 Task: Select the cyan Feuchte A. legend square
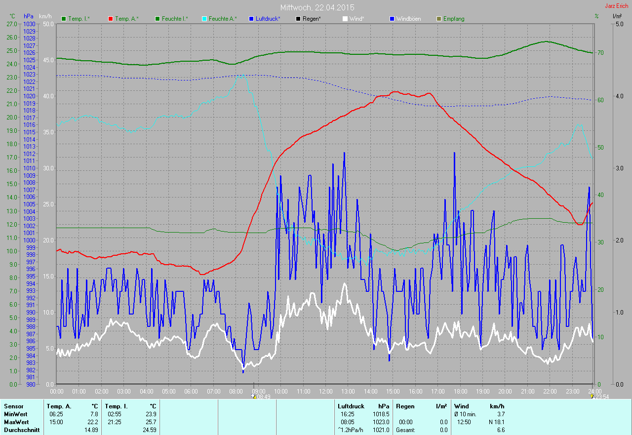(204, 19)
